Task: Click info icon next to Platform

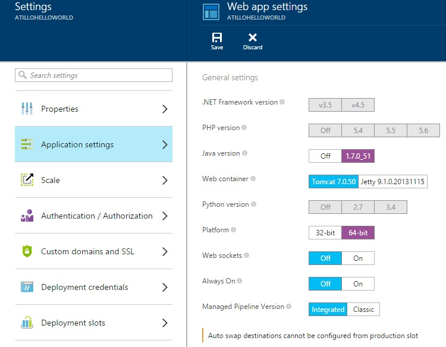Action: click(x=233, y=229)
